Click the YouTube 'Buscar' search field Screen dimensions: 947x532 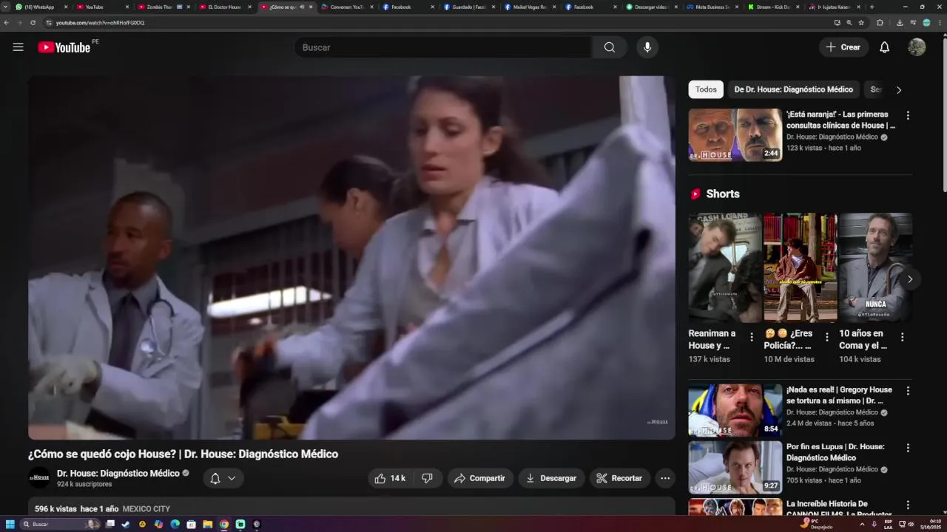coord(442,47)
